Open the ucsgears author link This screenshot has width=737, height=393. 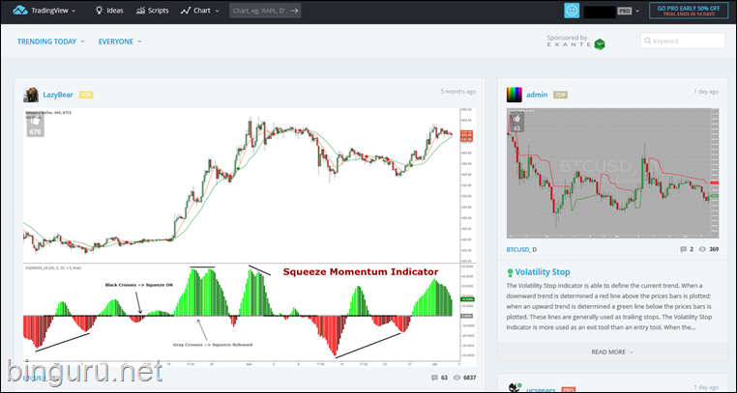[541, 390]
